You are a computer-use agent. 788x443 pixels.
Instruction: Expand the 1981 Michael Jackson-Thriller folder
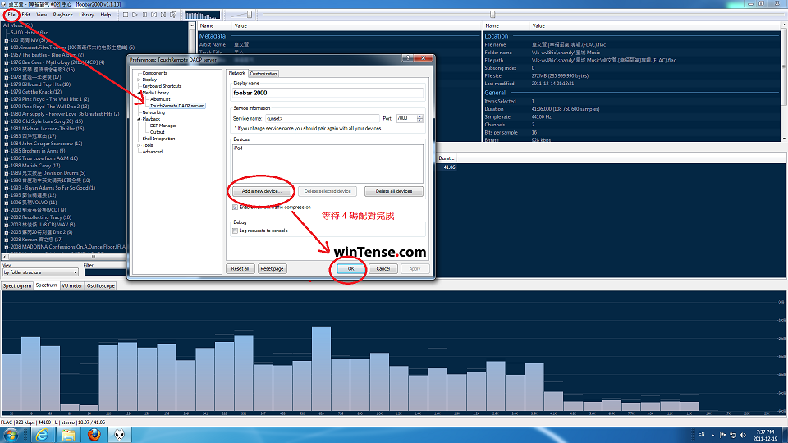tap(7, 129)
